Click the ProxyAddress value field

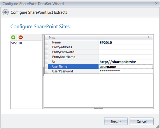126,47
